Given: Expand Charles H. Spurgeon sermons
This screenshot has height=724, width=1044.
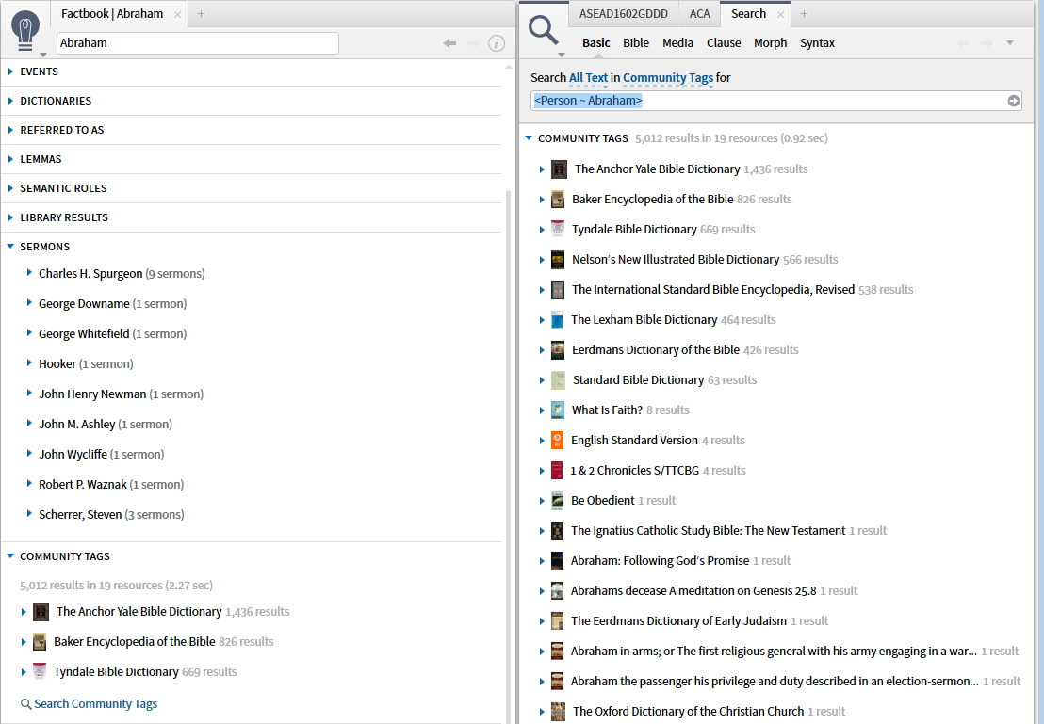Looking at the screenshot, I should point(29,273).
